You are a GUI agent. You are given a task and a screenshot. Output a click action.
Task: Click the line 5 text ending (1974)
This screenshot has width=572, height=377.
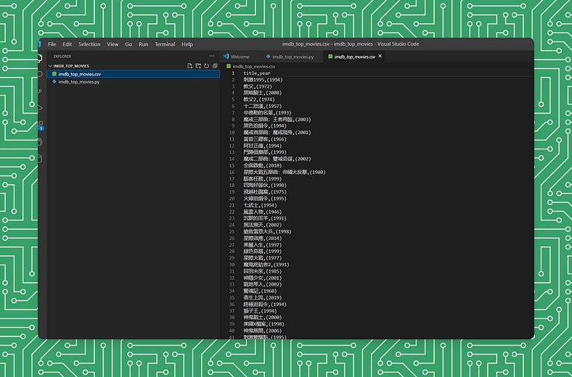click(x=259, y=99)
